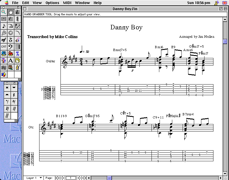229x180 pixels.
Task: Click the horizontal scrollbar right arrow
Action: [x=221, y=178]
